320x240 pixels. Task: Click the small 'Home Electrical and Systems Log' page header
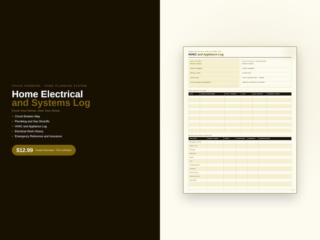point(205,51)
